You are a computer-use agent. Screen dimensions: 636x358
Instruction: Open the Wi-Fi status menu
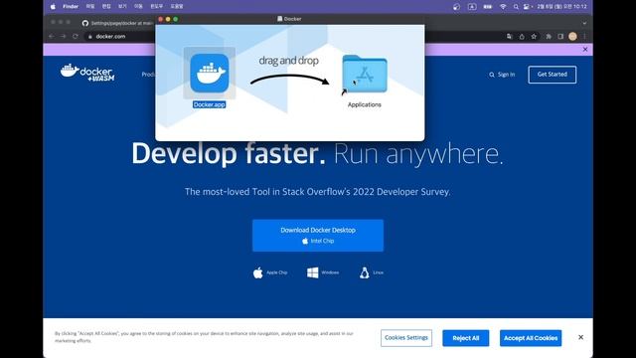[503, 7]
